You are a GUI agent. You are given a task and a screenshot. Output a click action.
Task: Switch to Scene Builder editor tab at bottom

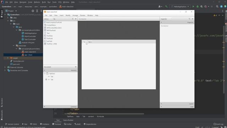click(x=68, y=120)
